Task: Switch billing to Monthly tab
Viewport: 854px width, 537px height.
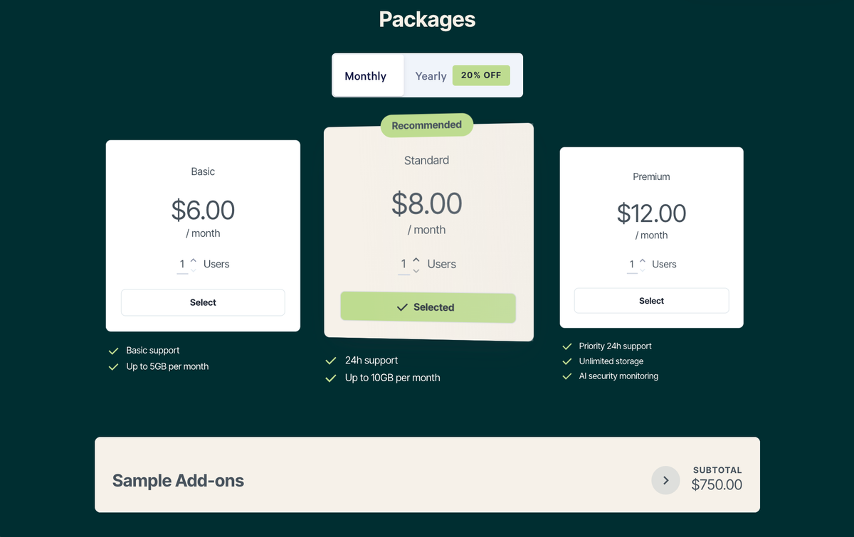Action: [366, 76]
